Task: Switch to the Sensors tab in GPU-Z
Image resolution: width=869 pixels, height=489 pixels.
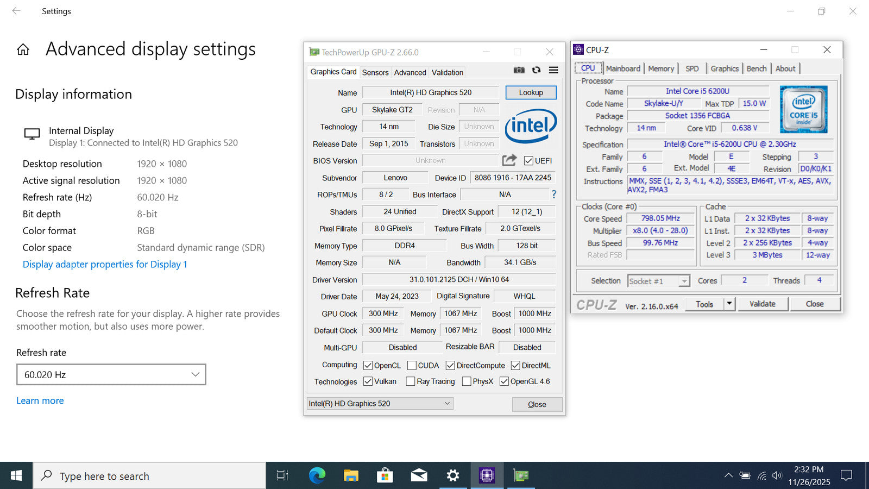Action: [375, 72]
